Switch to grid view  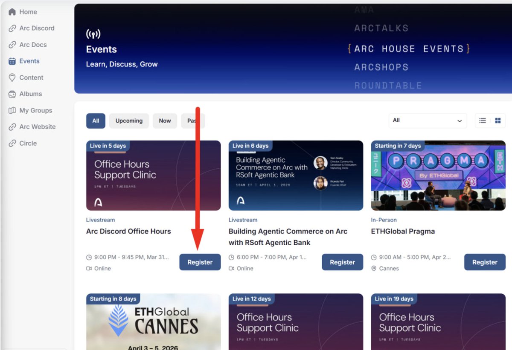tap(498, 120)
